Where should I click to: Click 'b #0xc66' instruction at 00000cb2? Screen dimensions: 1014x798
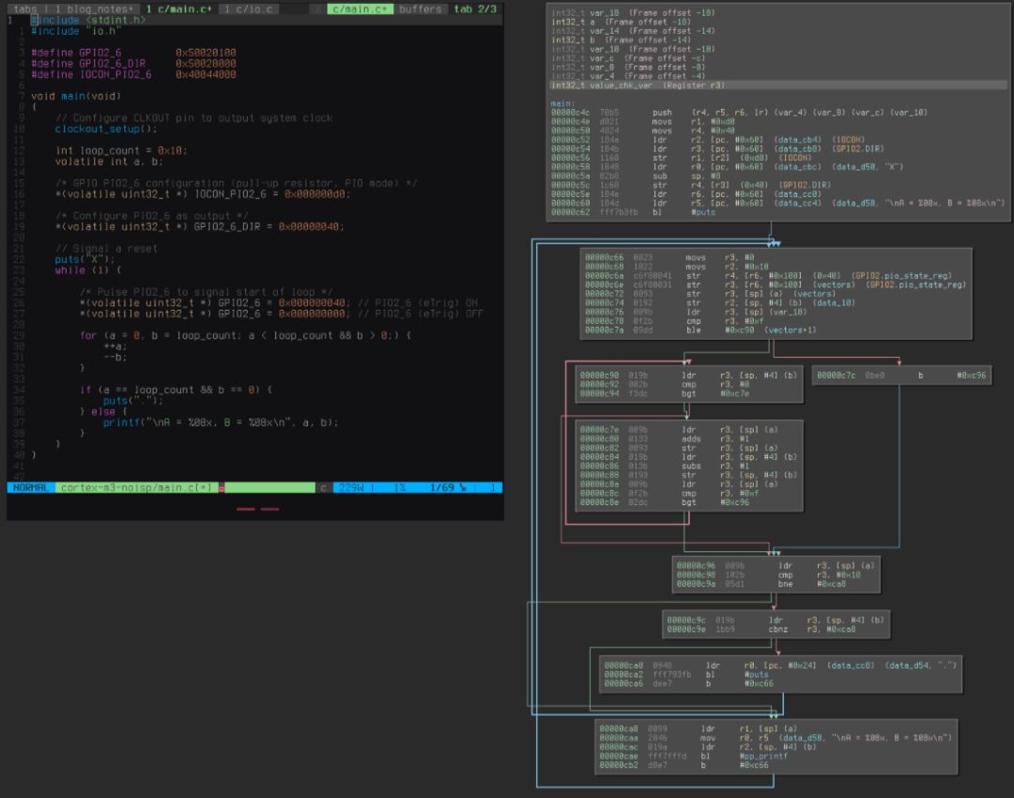pos(684,765)
